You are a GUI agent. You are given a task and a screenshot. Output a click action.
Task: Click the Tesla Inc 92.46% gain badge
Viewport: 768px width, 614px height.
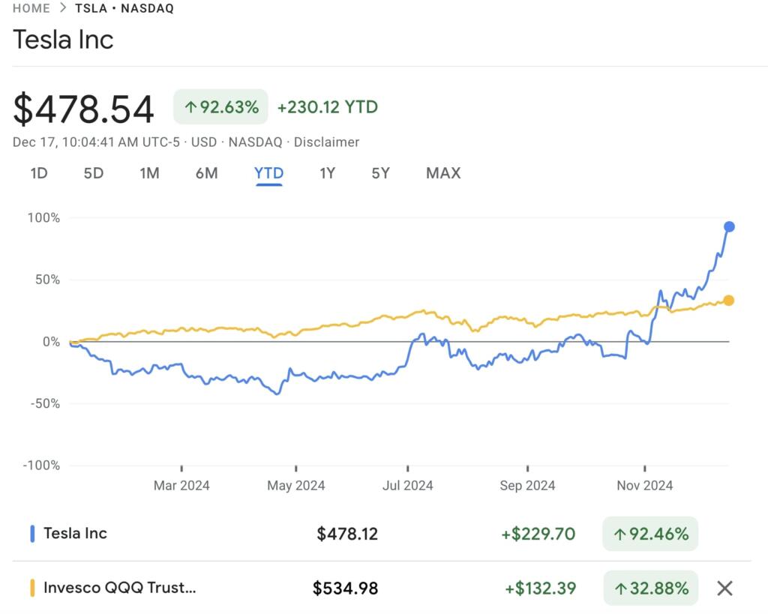(649, 534)
